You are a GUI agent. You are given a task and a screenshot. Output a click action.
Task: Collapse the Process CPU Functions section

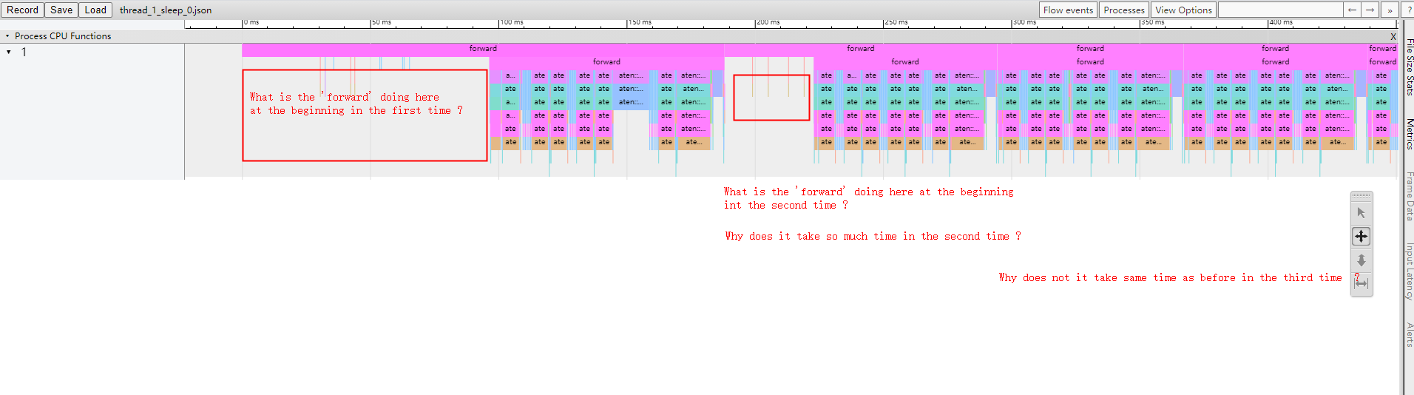point(7,36)
